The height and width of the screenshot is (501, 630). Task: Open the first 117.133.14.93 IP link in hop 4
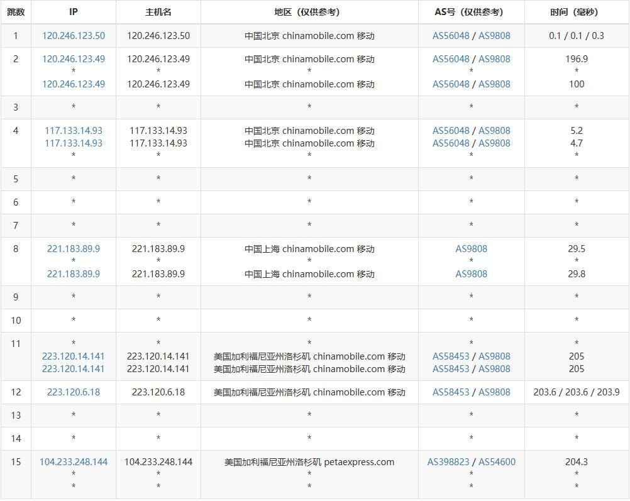74,131
